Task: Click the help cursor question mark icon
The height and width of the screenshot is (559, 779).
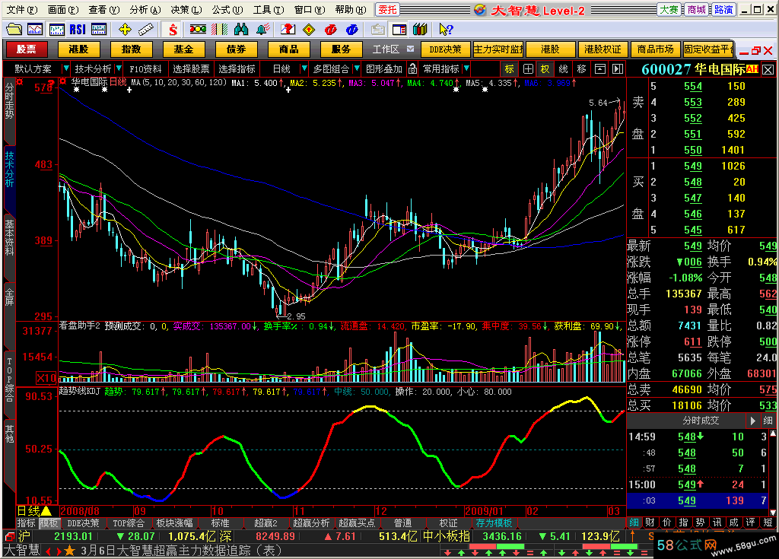Action: click(446, 30)
